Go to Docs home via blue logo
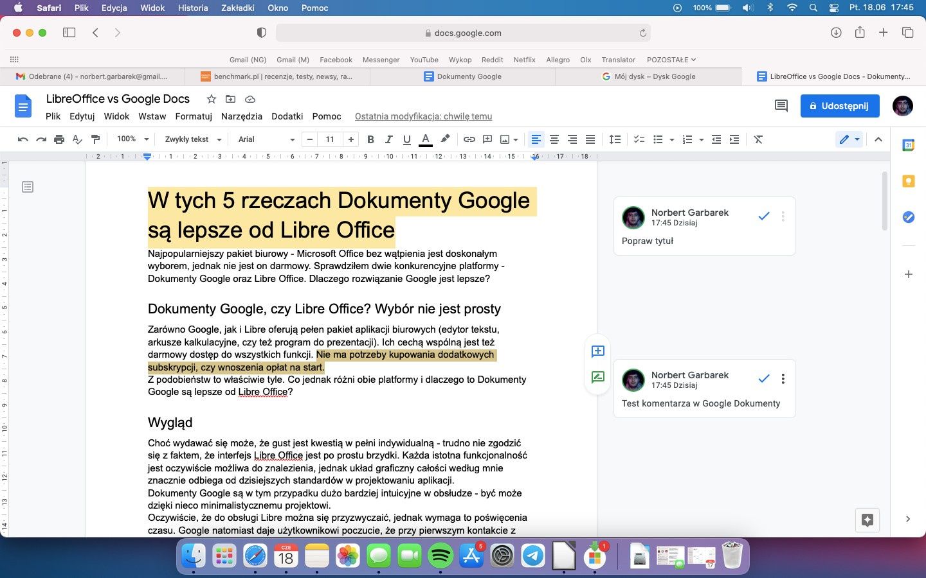The height and width of the screenshot is (578, 926). click(x=23, y=106)
